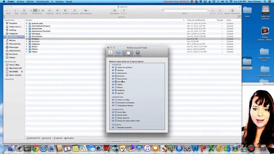Image resolution: width=274 pixels, height=154 pixels.
Task: Open the Dropbox toolbar dropdown
Action: pyautogui.click(x=66, y=11)
